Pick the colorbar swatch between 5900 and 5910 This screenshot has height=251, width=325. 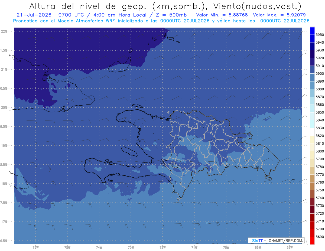click(312, 70)
